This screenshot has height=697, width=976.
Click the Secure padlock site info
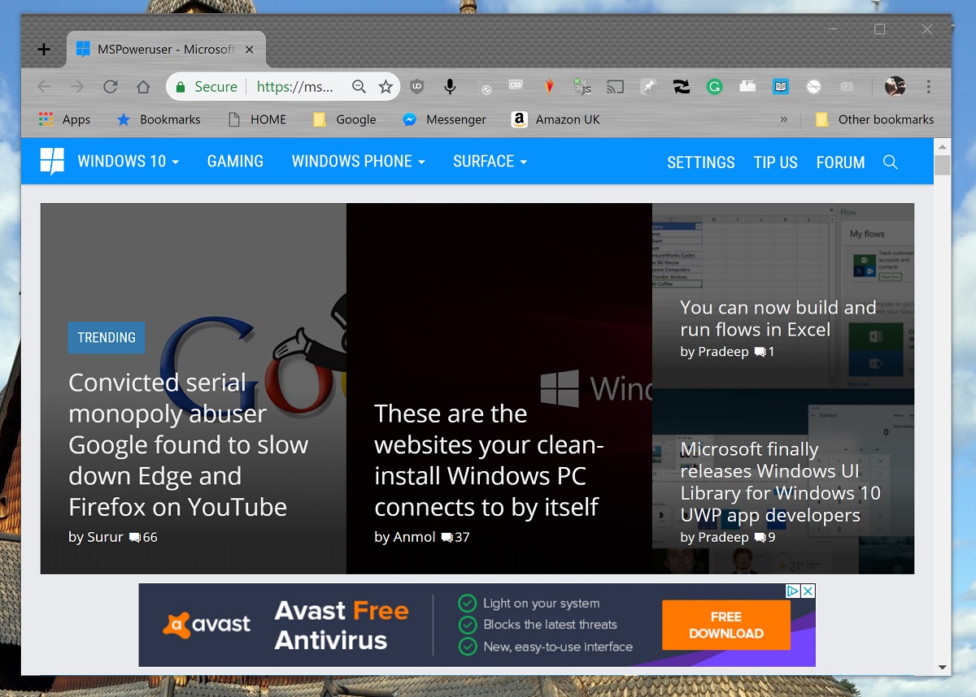click(207, 87)
